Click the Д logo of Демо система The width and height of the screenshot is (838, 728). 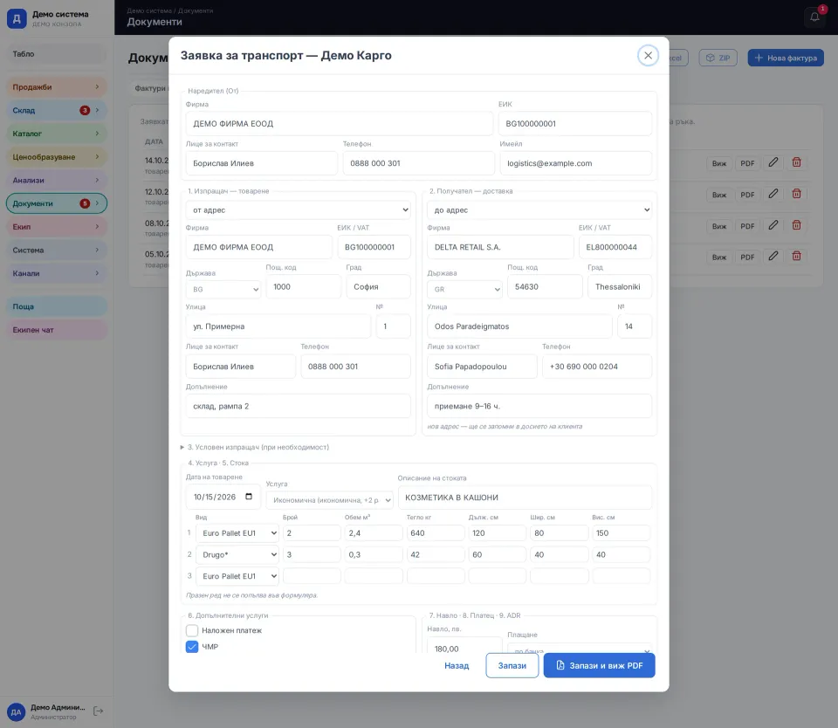coord(17,18)
